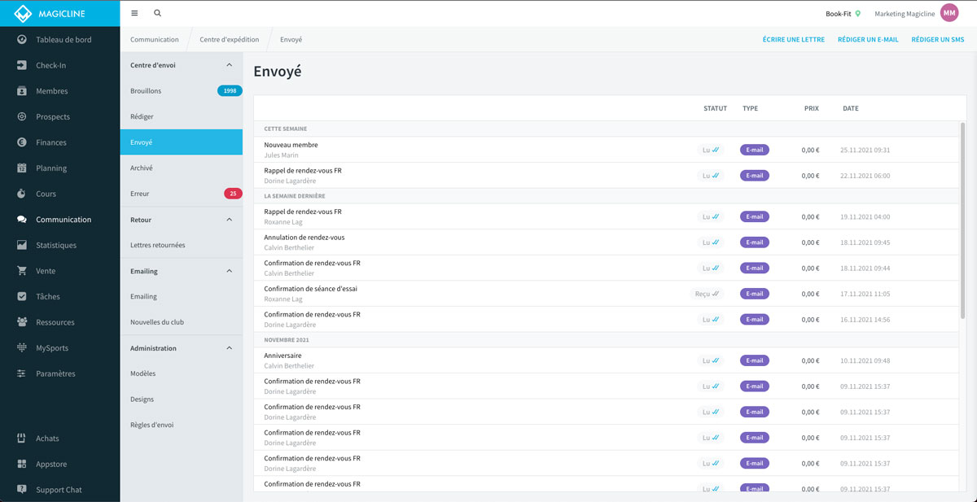Open Planning calendar icon

(x=22, y=168)
